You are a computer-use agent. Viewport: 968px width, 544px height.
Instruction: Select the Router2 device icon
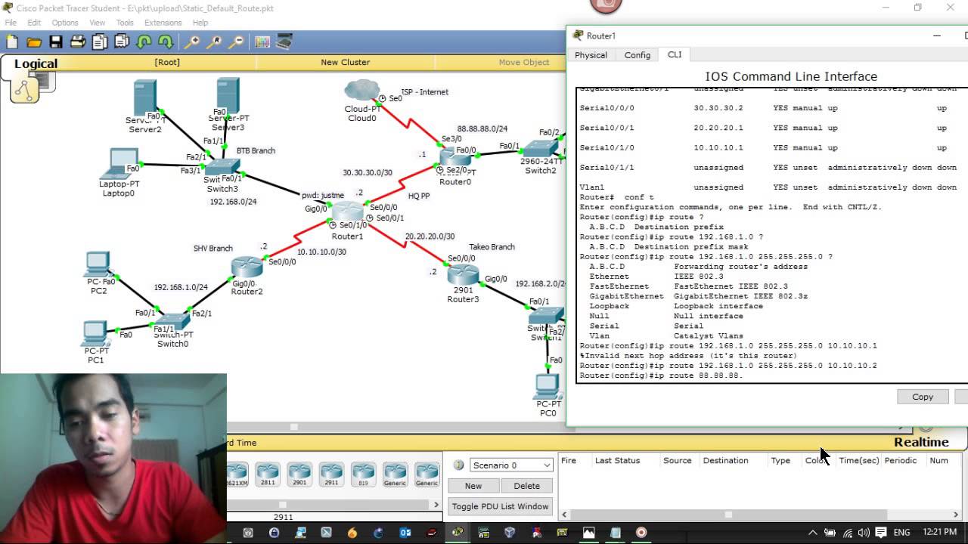click(247, 267)
